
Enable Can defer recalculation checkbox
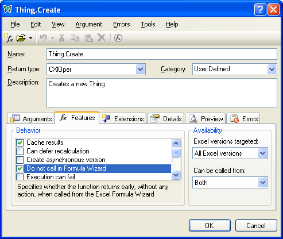(x=20, y=151)
